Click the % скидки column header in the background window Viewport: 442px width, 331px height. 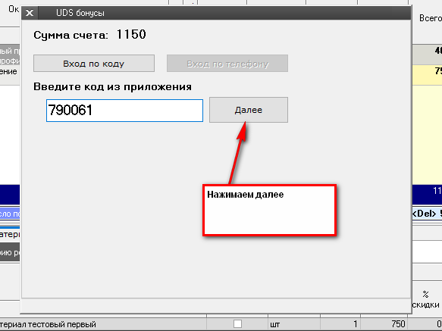426,300
